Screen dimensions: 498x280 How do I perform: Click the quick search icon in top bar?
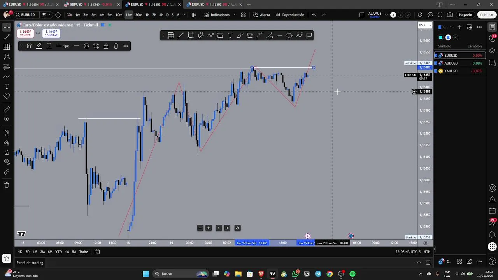420,15
